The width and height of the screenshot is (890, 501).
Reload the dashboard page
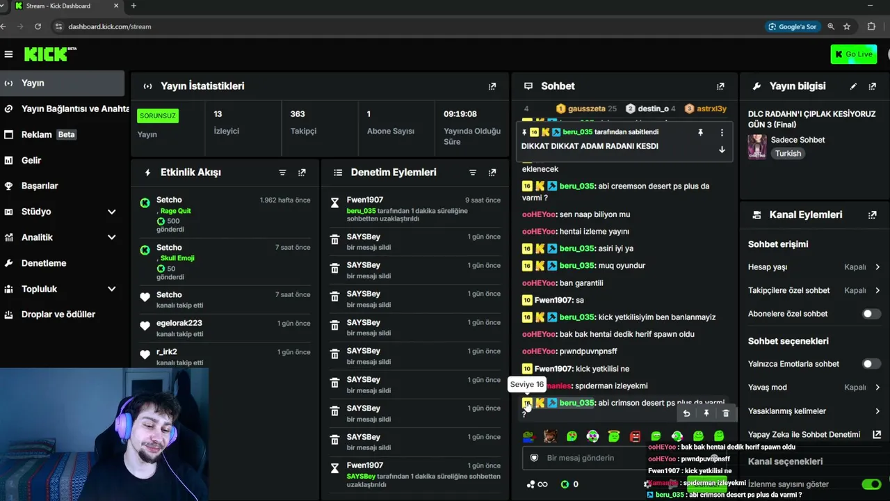[38, 26]
